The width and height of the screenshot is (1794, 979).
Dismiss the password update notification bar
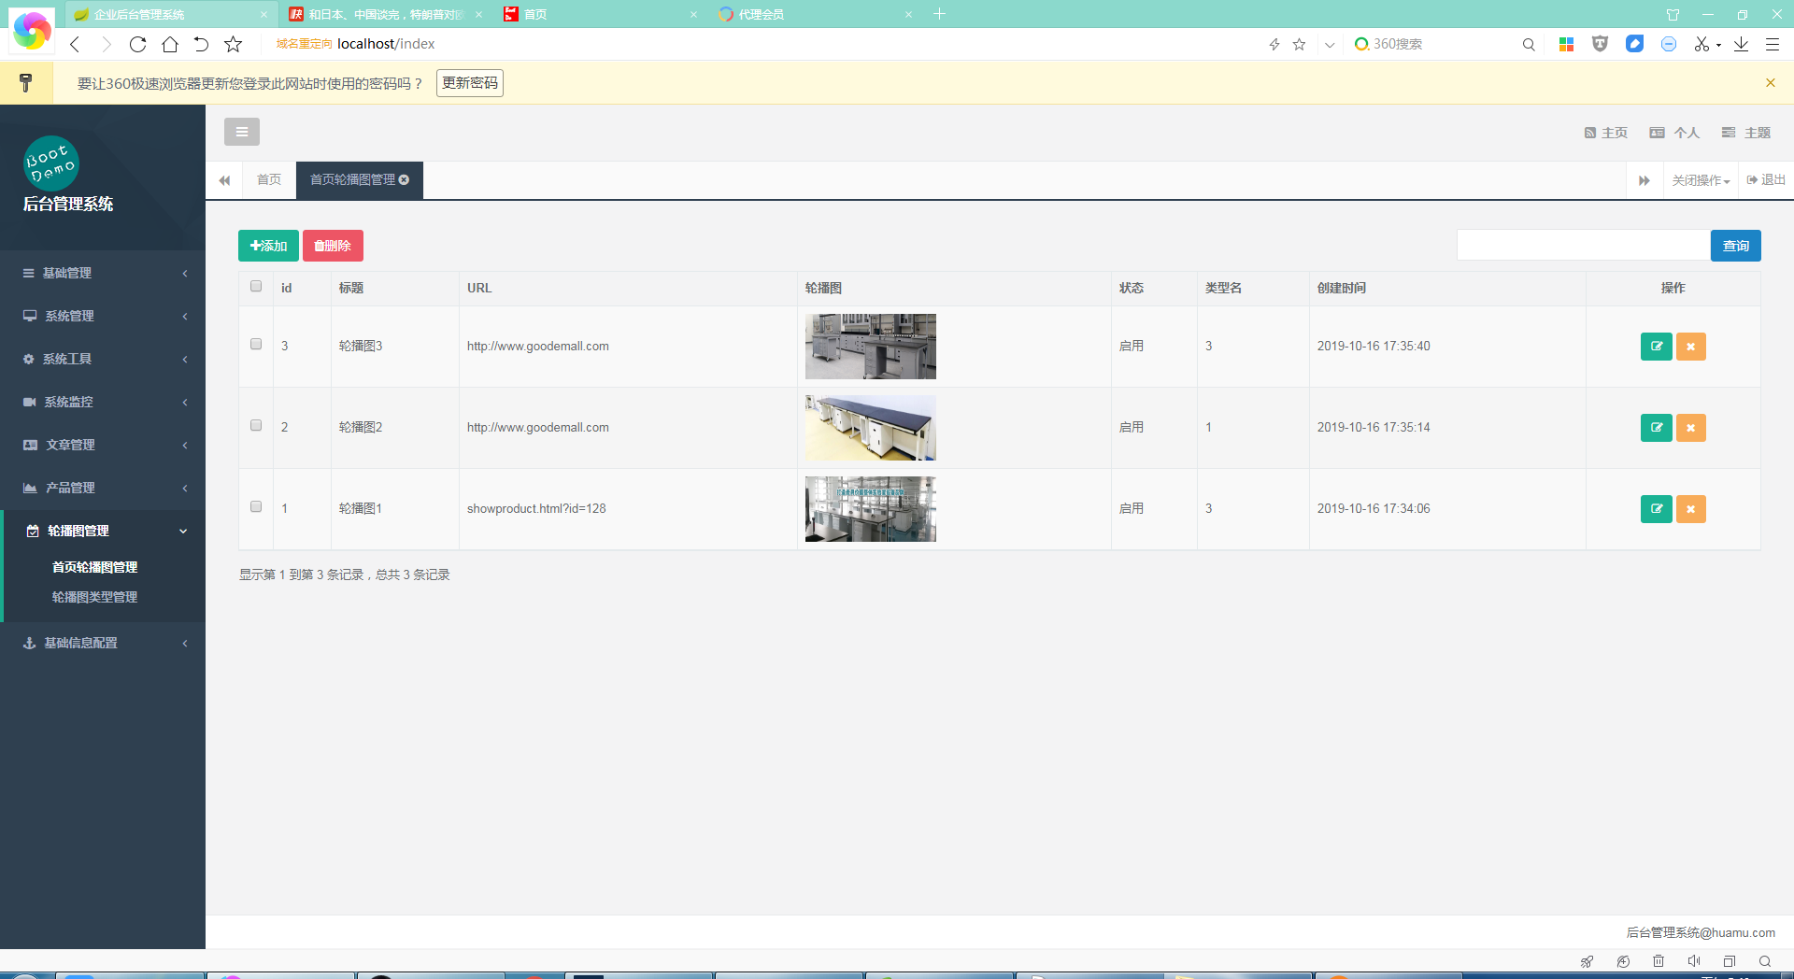pyautogui.click(x=1771, y=83)
